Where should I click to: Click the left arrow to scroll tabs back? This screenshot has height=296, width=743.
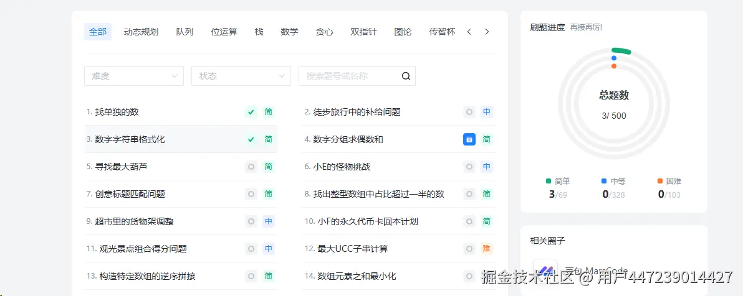469,32
